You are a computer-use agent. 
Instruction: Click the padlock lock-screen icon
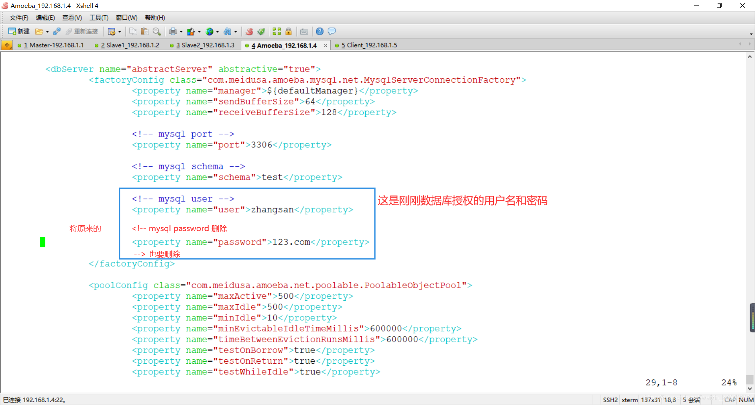pyautogui.click(x=289, y=31)
